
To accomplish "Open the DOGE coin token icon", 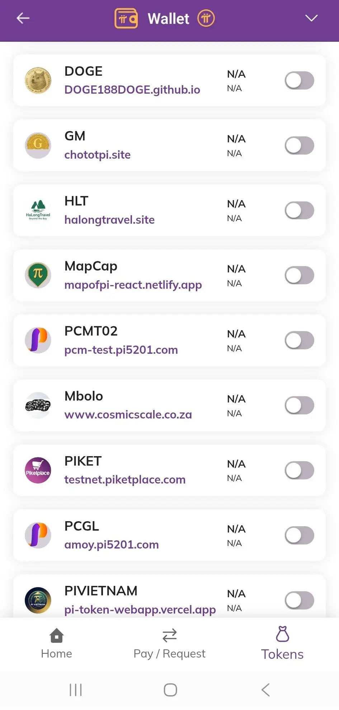I will pos(38,80).
